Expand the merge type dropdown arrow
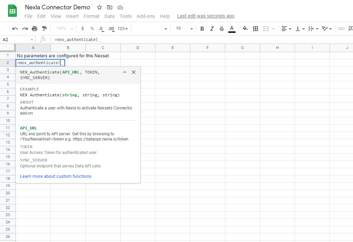353x242 pixels. coord(274,29)
